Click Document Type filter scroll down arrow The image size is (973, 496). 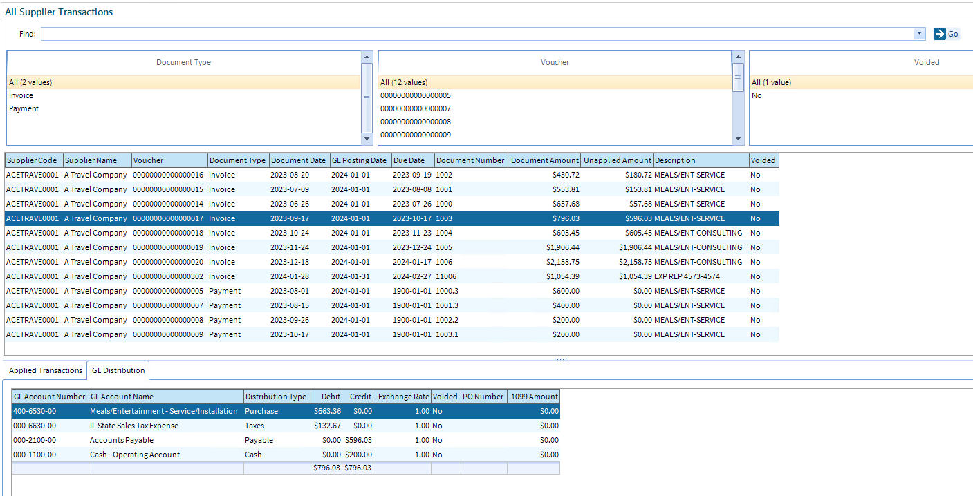tap(367, 139)
